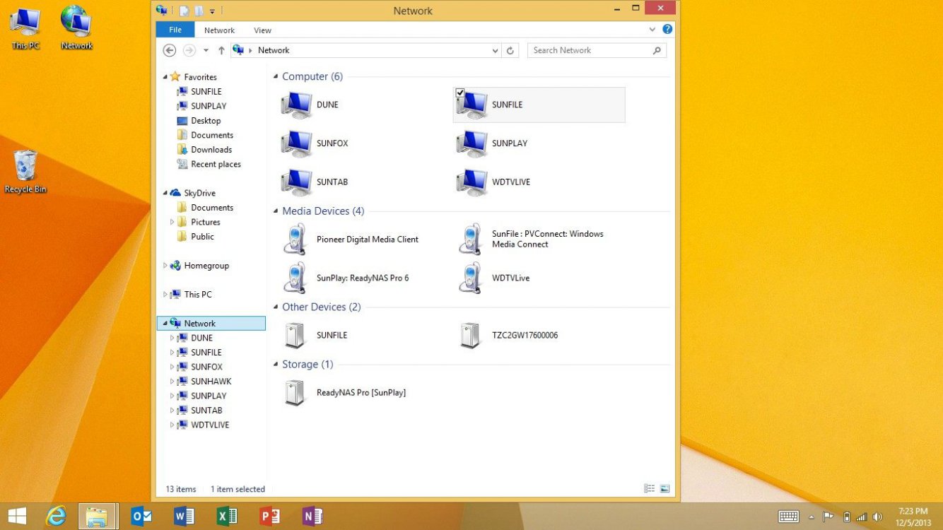The width and height of the screenshot is (943, 530).
Task: Open the Start button
Action: tap(17, 517)
